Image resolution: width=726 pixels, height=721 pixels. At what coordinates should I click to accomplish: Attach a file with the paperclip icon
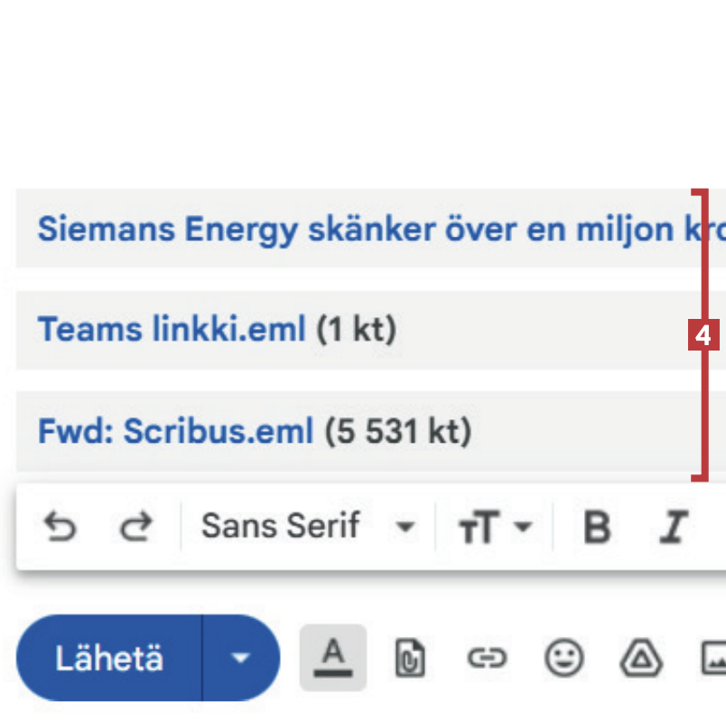point(410,659)
